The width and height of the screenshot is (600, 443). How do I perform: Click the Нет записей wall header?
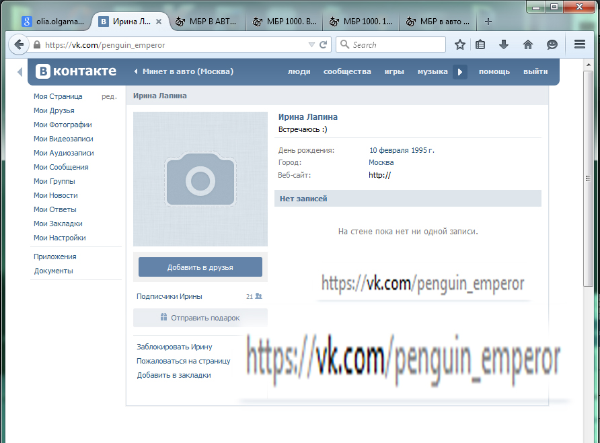tap(408, 199)
